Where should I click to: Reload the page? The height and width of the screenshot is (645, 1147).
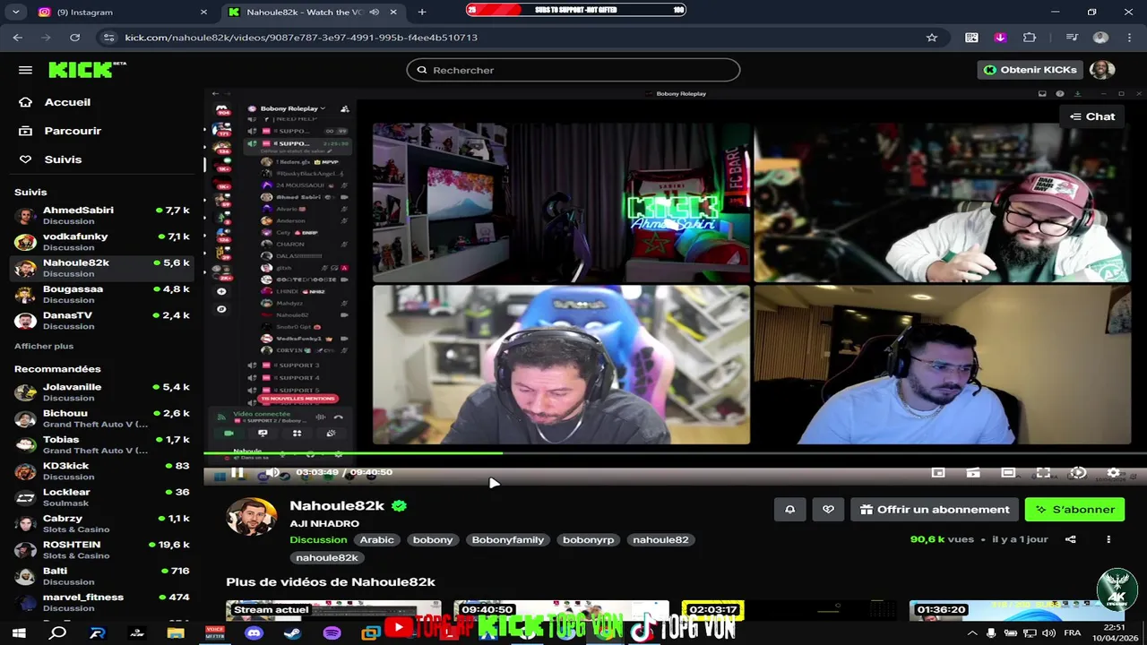[74, 38]
